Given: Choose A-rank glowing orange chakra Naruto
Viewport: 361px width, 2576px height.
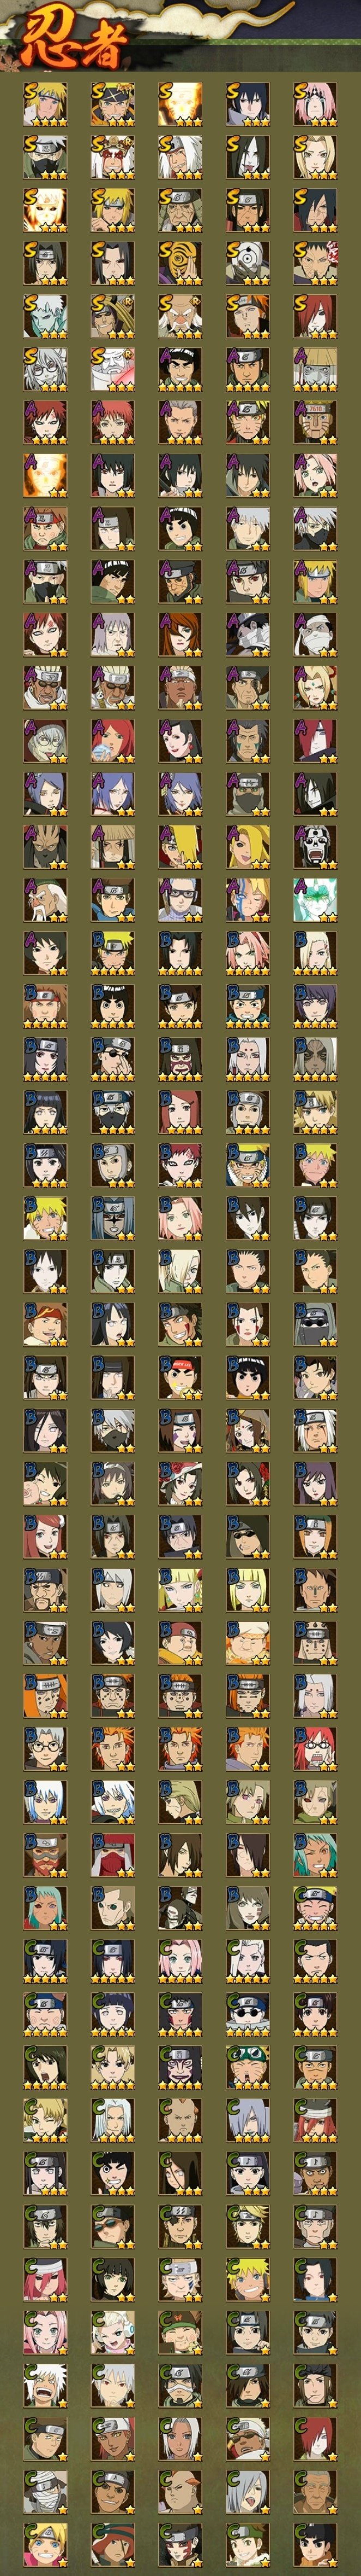Looking at the screenshot, I should pos(45,475).
